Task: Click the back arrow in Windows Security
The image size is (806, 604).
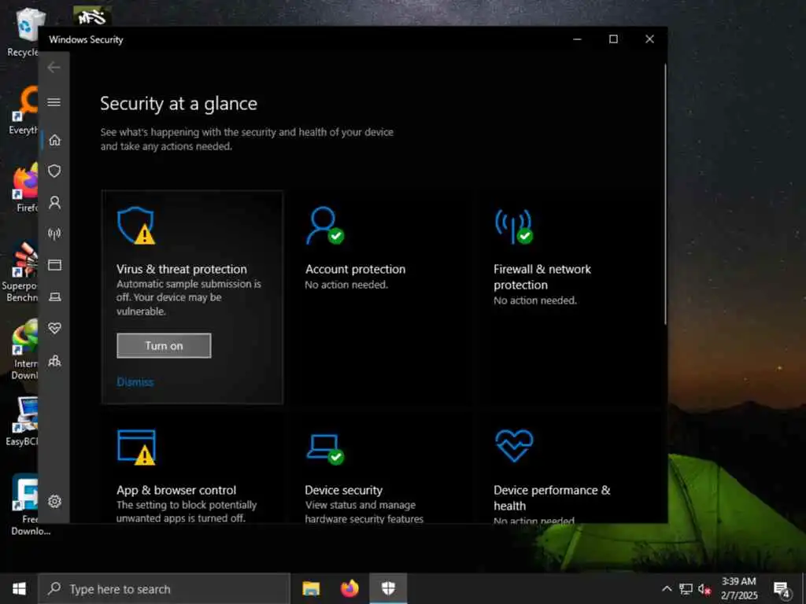Action: coord(54,68)
